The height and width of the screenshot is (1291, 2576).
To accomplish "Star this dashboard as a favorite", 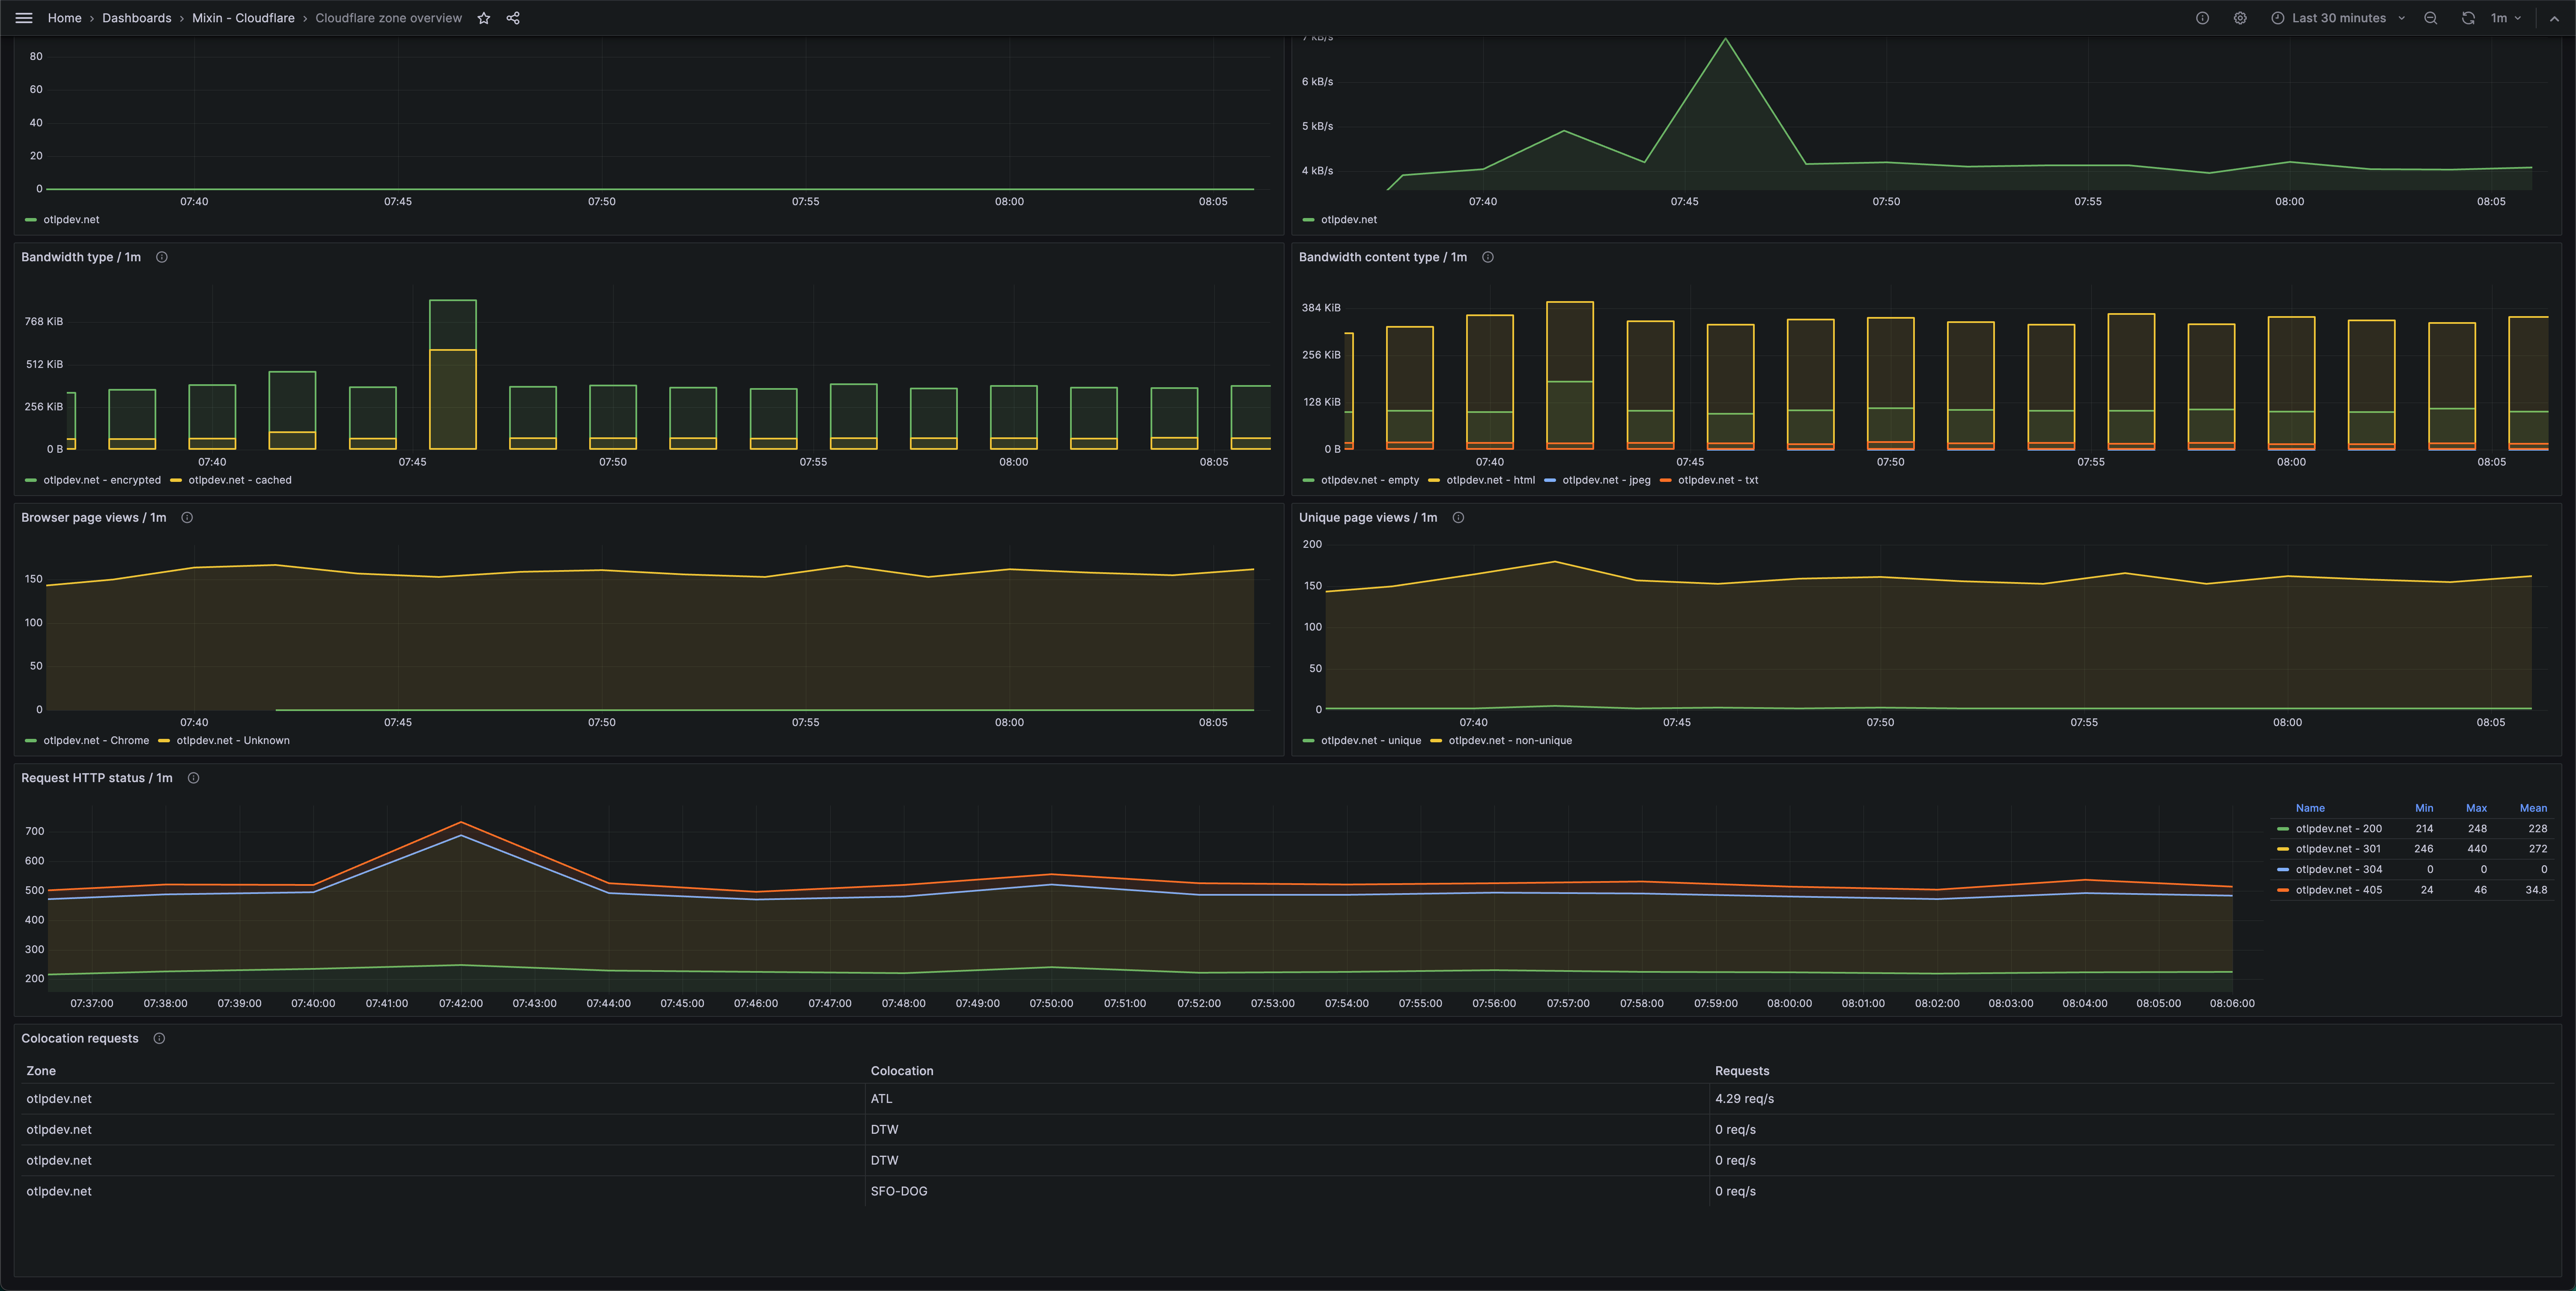I will click(483, 17).
